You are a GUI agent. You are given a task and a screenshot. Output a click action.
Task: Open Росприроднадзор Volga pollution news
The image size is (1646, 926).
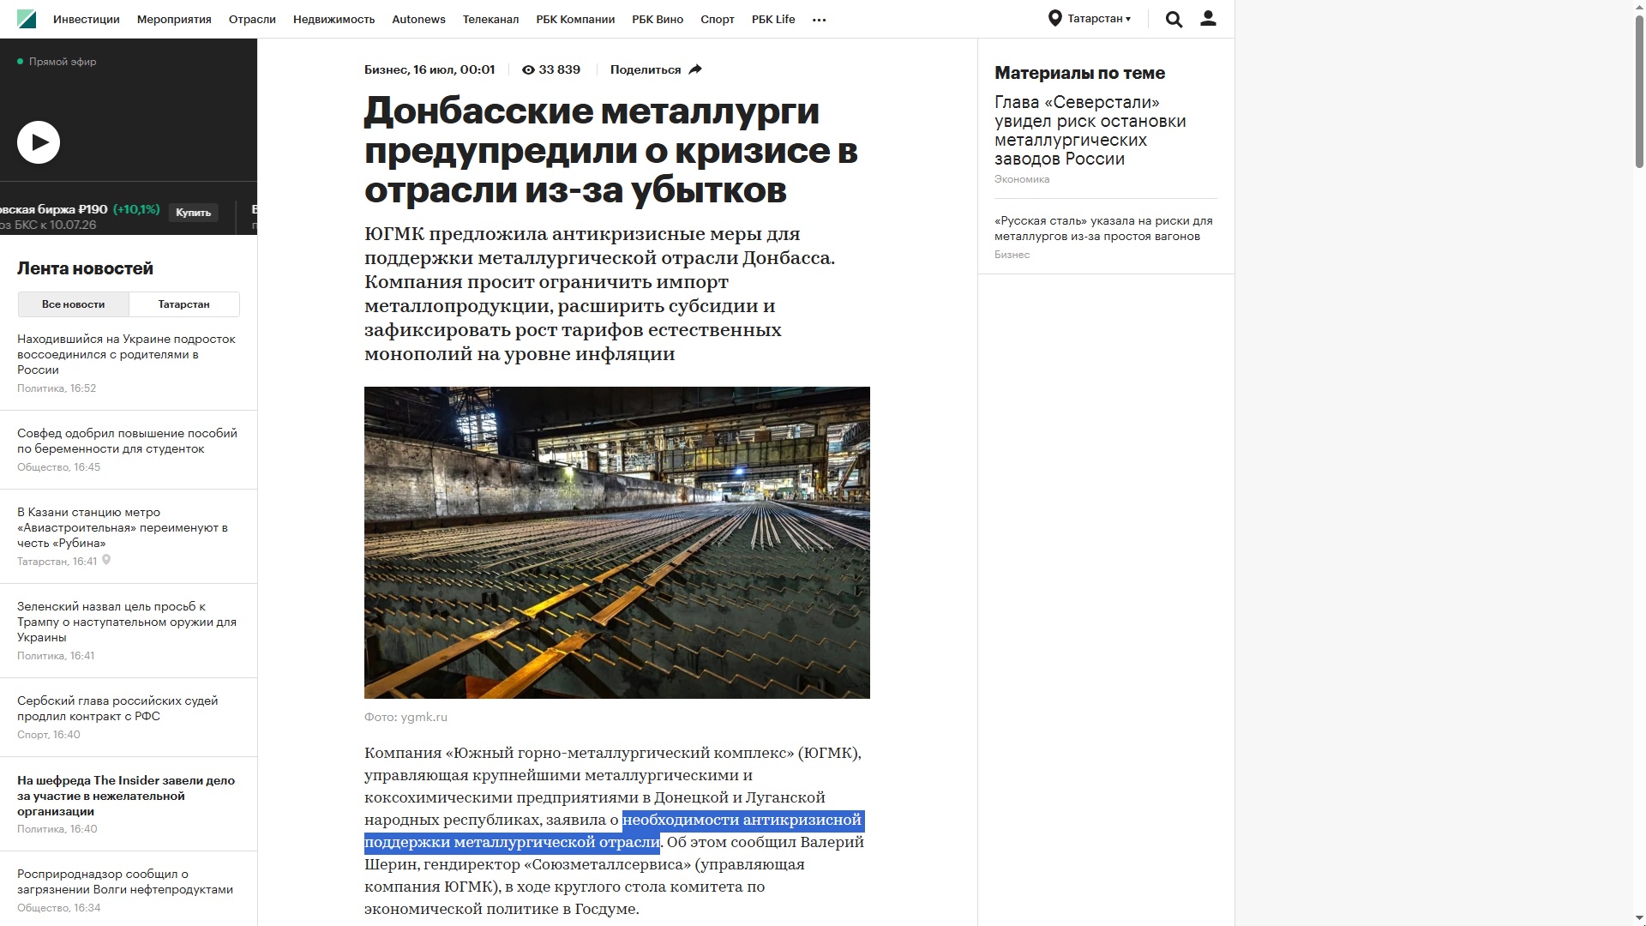click(x=125, y=881)
